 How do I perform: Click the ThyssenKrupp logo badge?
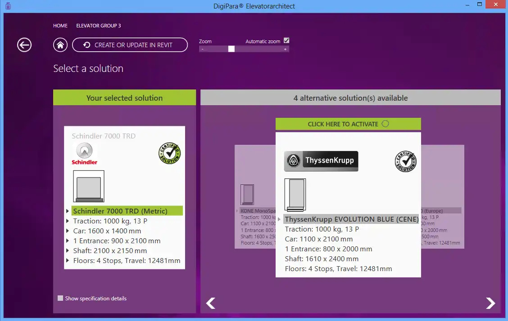click(x=321, y=161)
